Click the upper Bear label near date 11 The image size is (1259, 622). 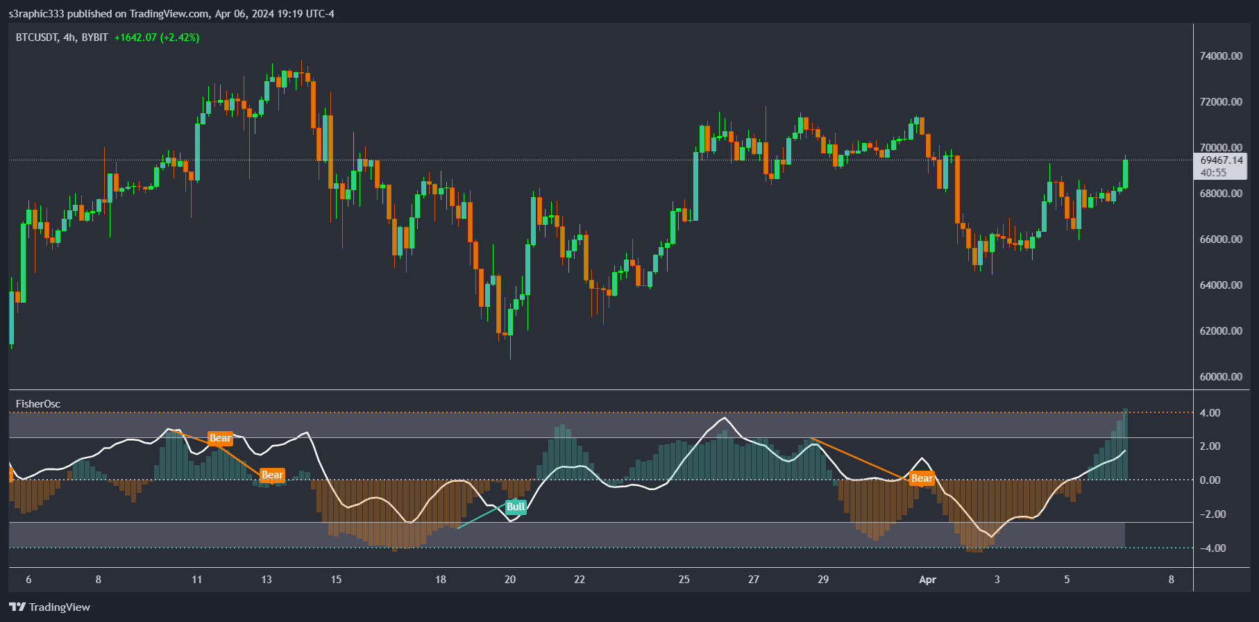coord(220,438)
